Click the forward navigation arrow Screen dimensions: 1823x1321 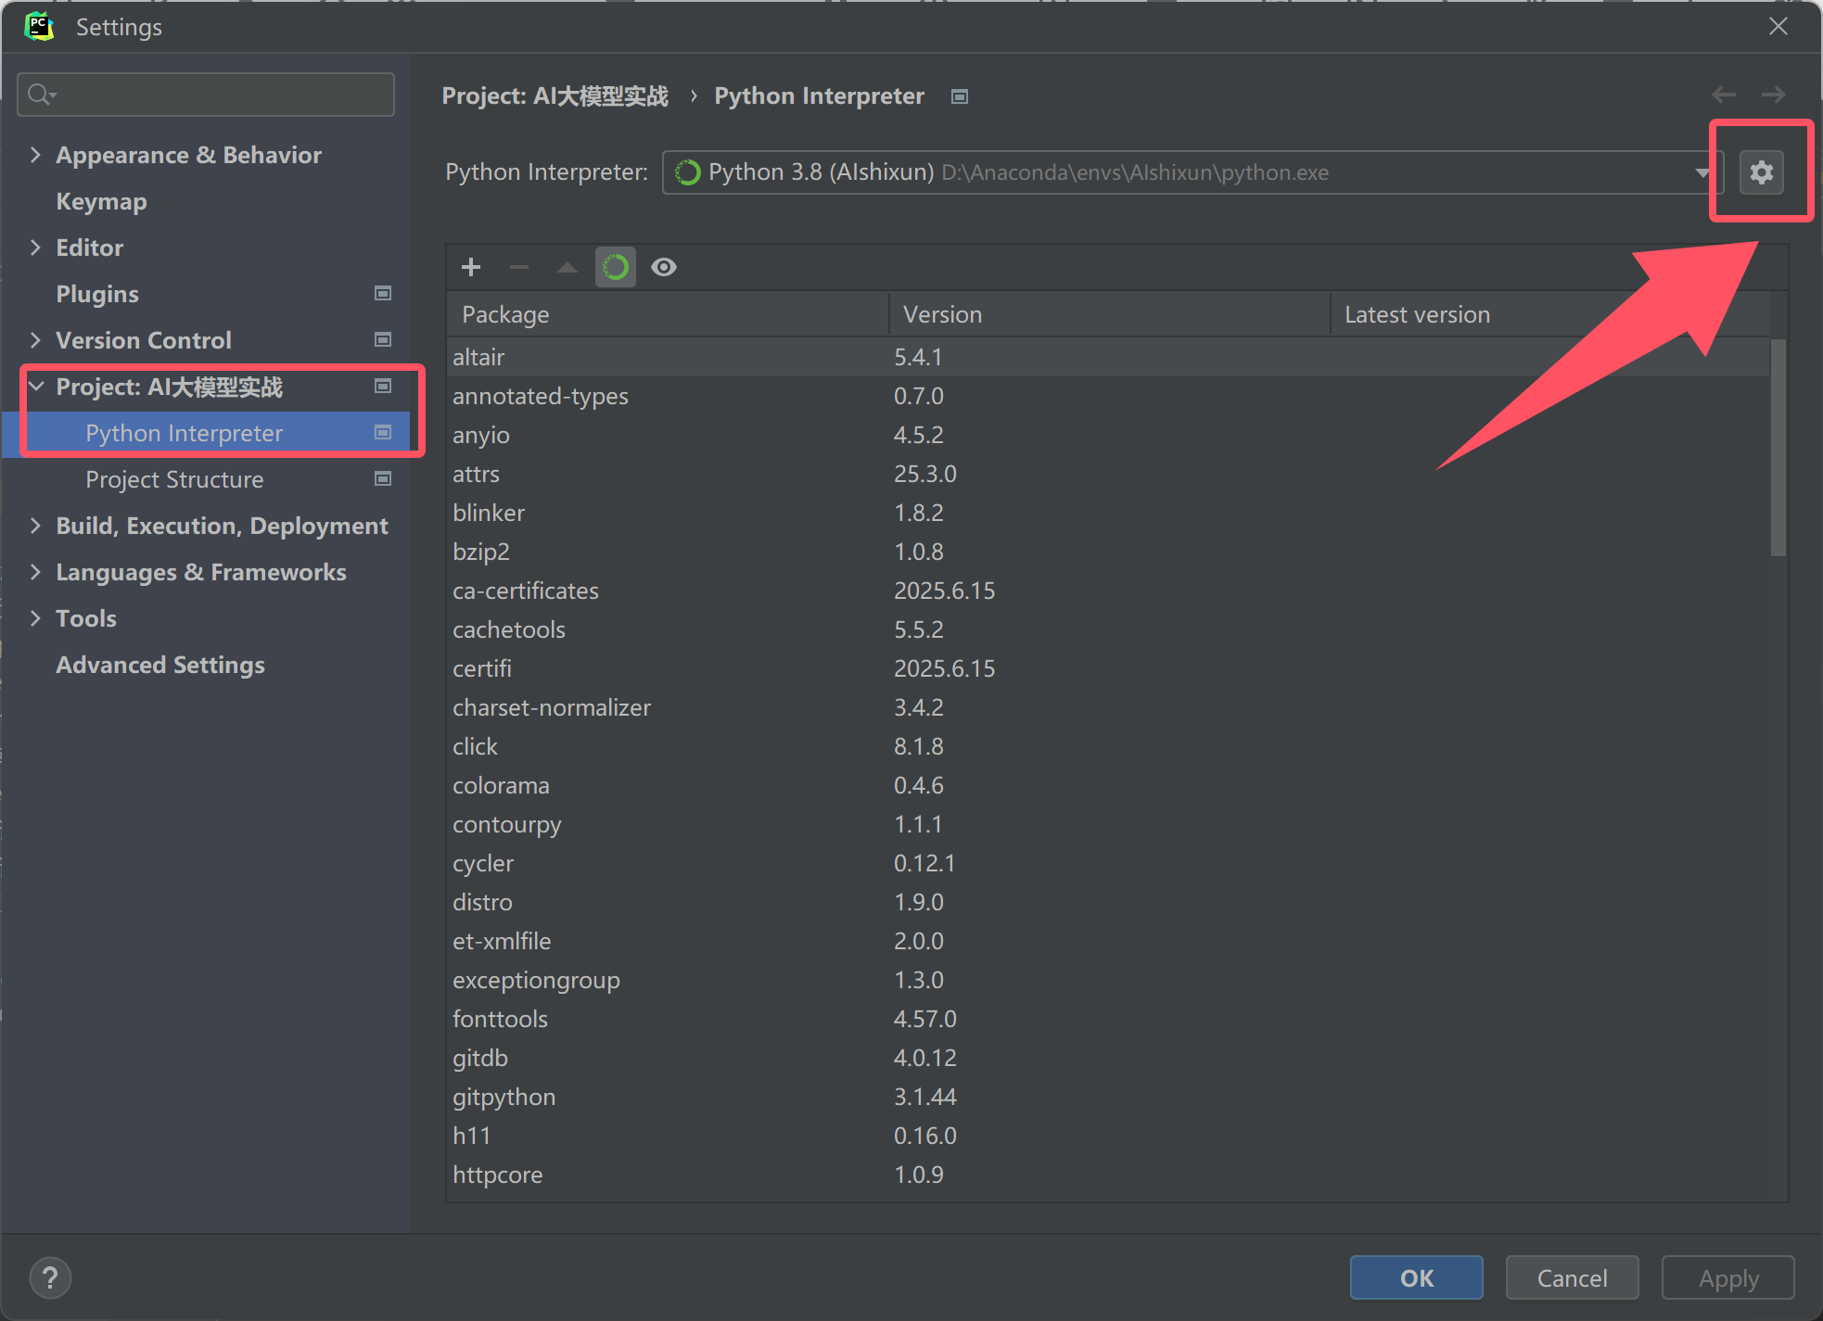(1773, 95)
